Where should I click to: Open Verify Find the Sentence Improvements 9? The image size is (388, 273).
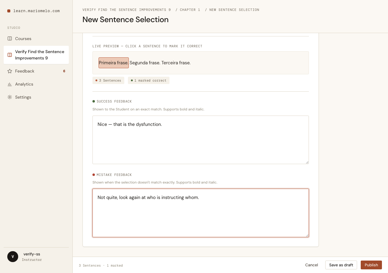(x=36, y=55)
